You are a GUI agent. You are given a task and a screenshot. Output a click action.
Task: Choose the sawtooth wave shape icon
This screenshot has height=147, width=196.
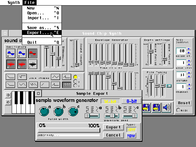(x=67, y=84)
